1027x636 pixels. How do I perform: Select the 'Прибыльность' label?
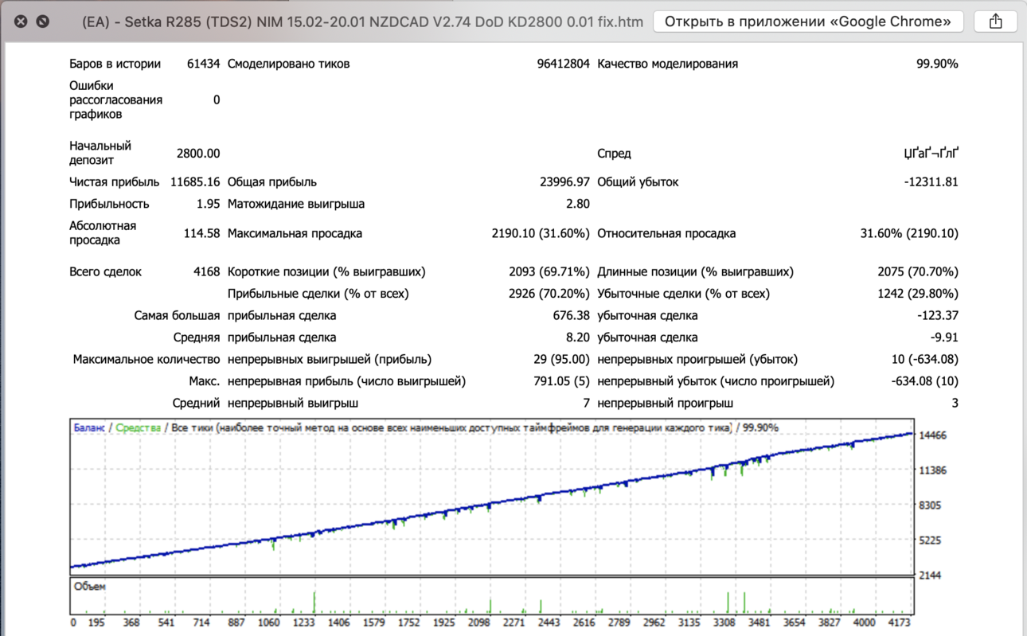tap(109, 204)
